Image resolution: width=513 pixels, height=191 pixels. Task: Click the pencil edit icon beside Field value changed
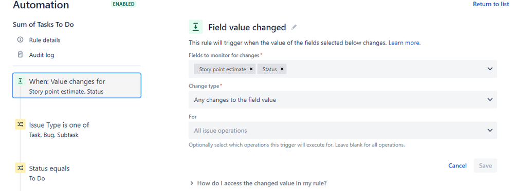[294, 27]
